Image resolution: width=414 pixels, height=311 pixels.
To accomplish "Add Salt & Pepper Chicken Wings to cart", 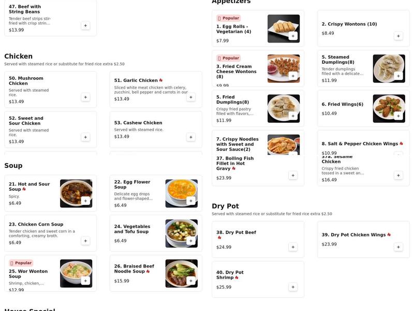I will pos(398,154).
